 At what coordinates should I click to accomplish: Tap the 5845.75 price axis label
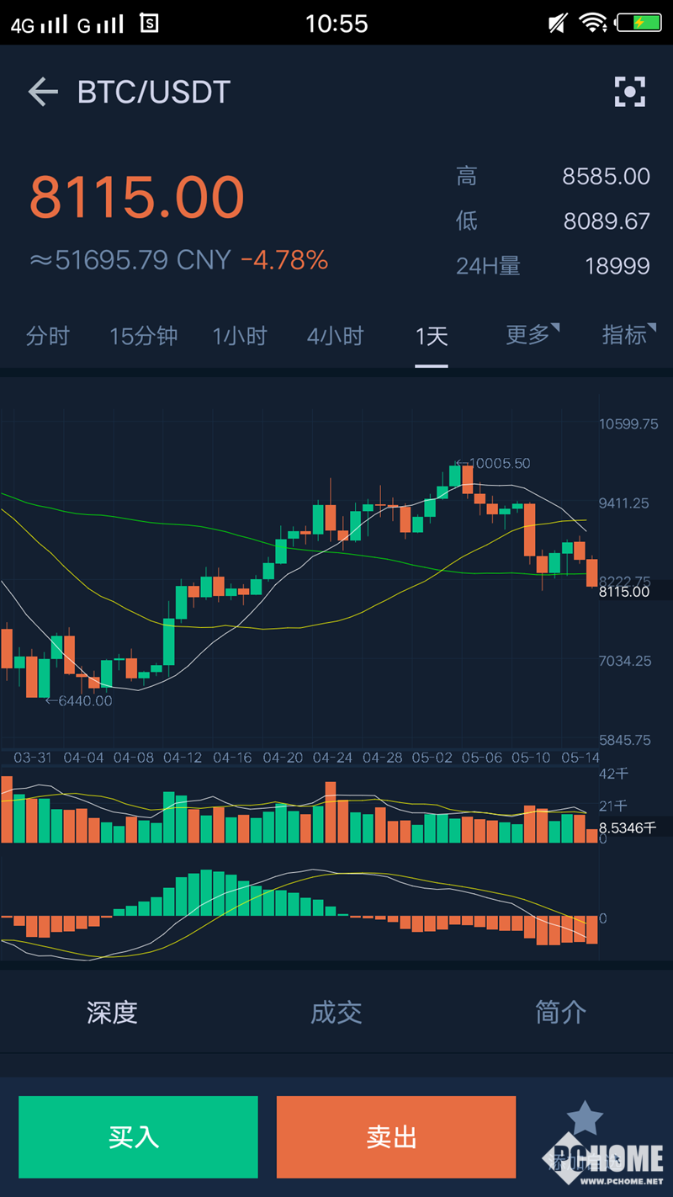pos(625,740)
